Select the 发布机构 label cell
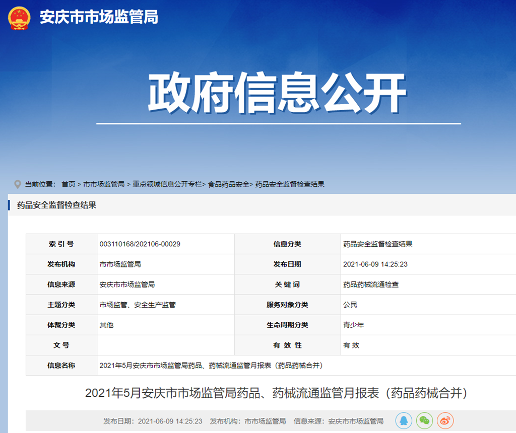 (61, 264)
